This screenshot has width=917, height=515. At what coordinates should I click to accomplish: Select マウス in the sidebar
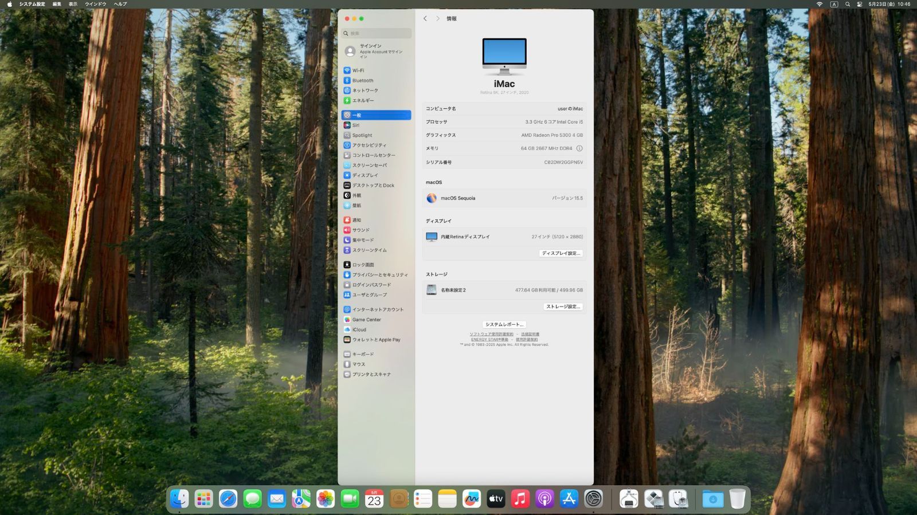[376, 364]
